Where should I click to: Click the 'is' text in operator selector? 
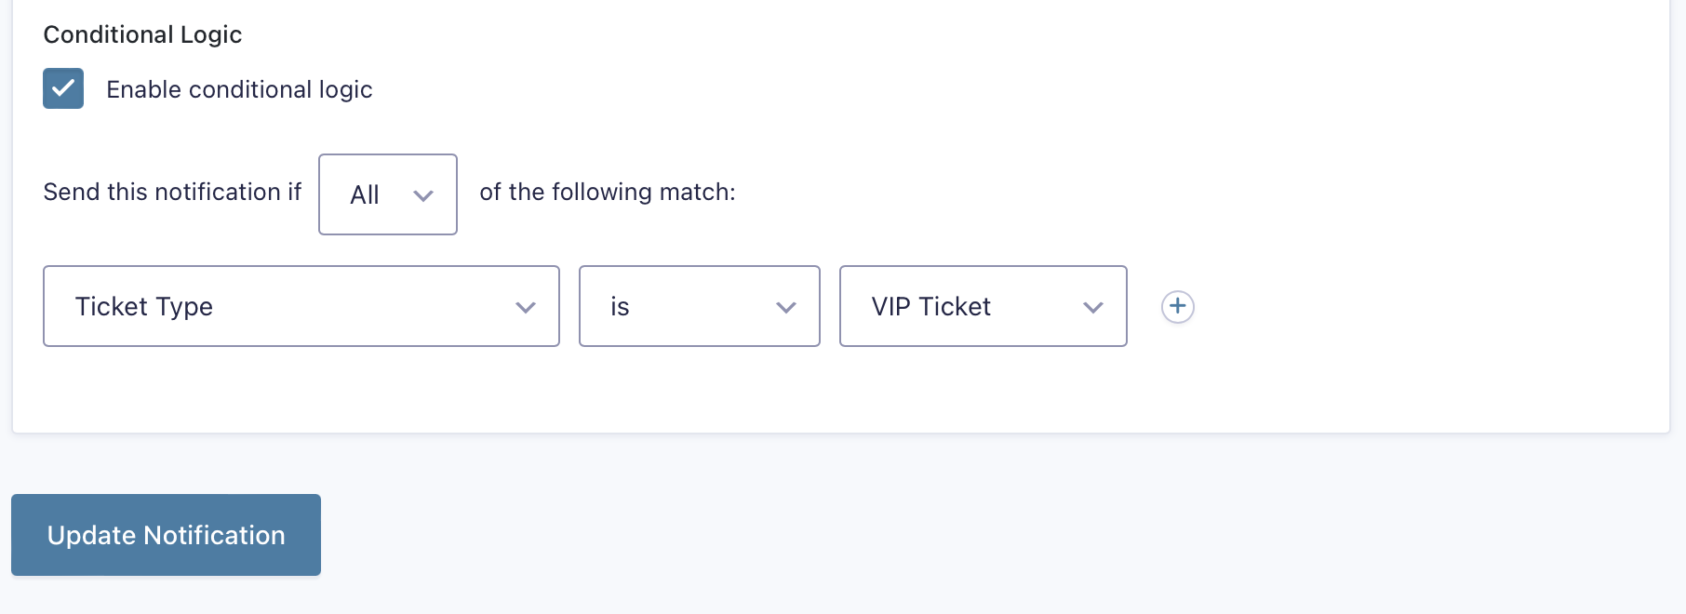click(x=620, y=306)
